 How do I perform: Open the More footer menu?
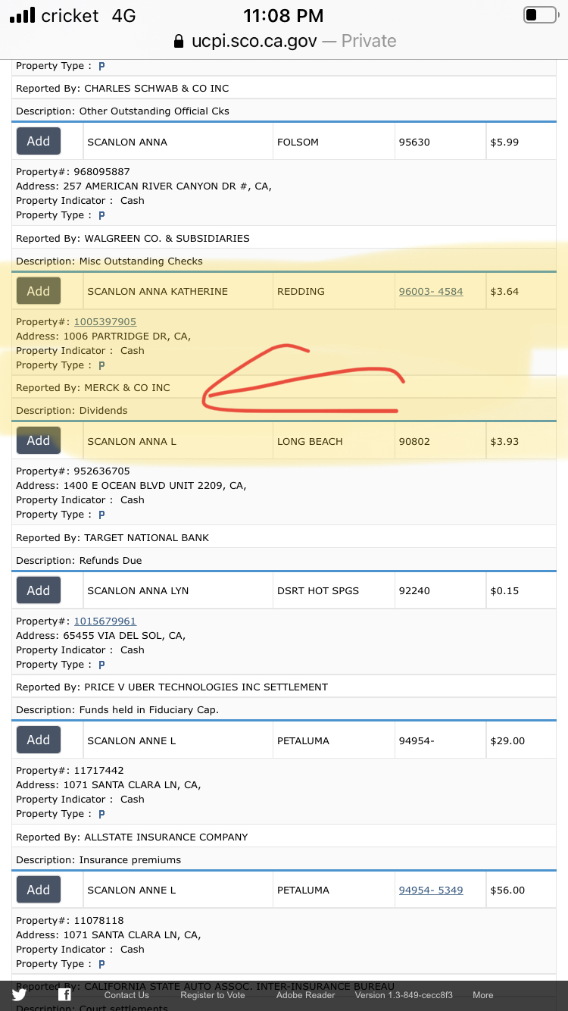tap(483, 995)
